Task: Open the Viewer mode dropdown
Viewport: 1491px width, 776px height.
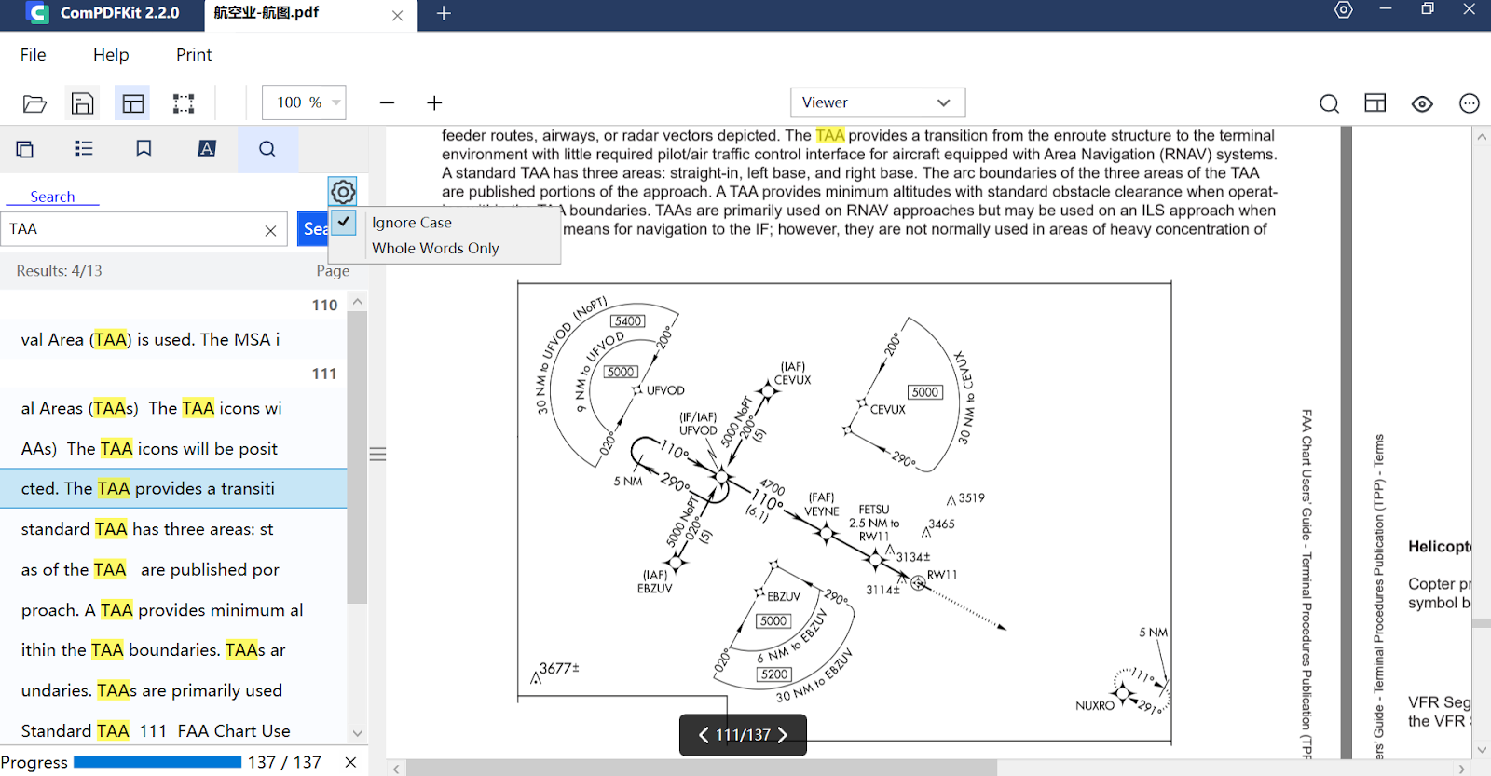Action: [878, 102]
